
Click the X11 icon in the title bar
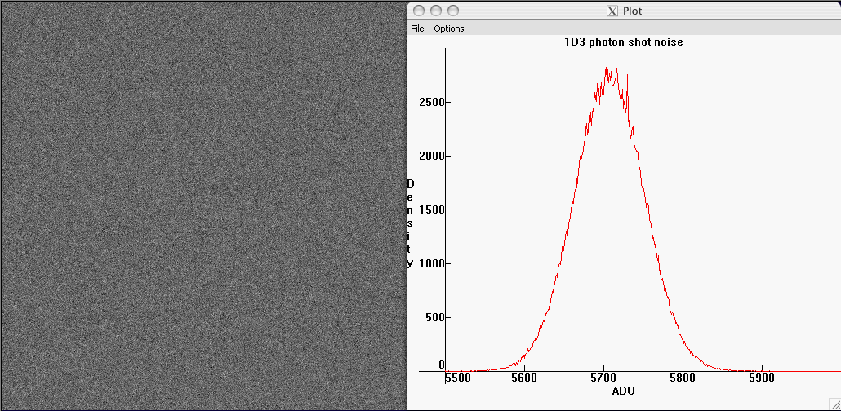[611, 11]
